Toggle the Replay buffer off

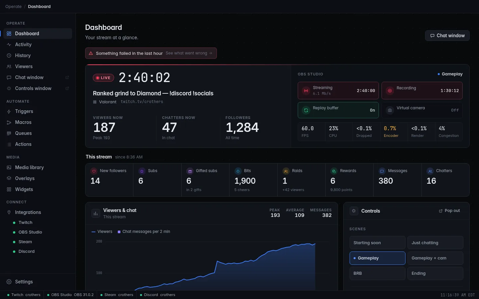338,110
